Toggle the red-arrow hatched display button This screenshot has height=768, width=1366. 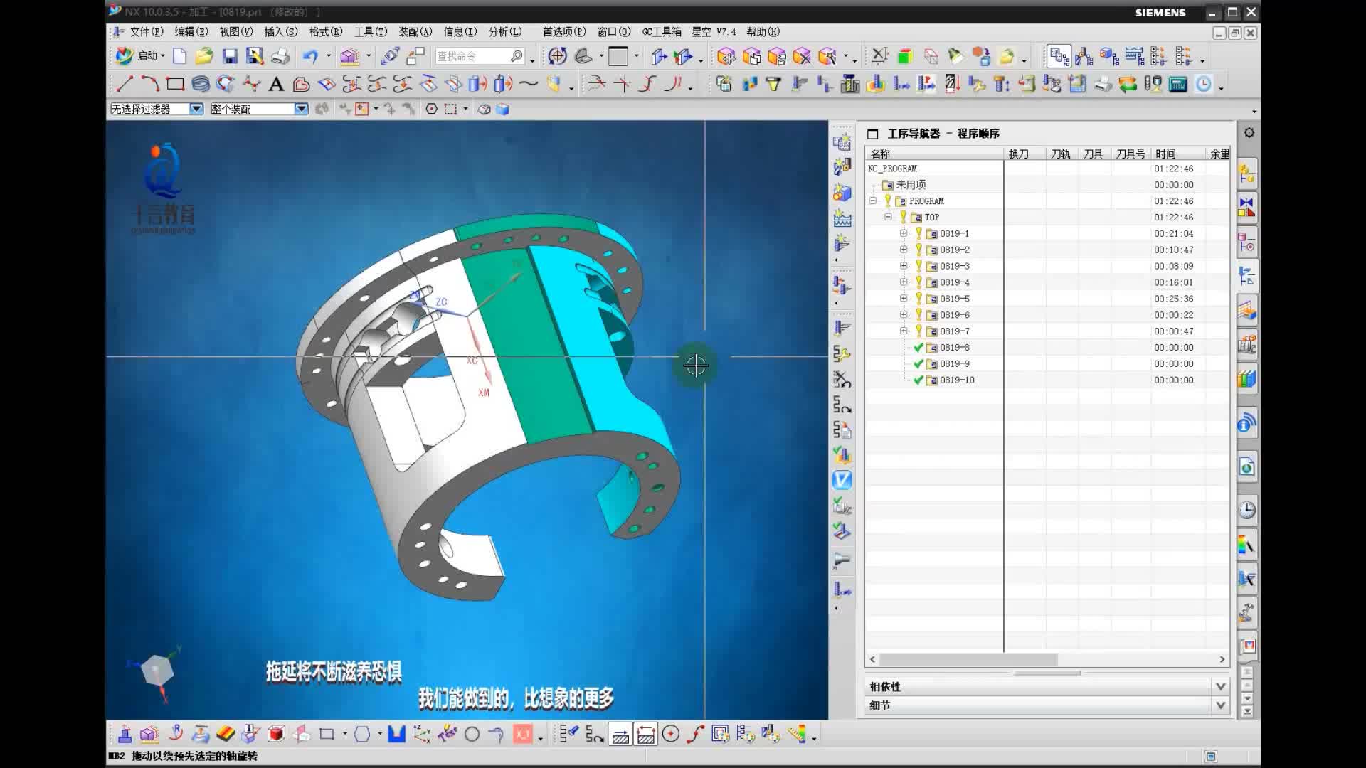(645, 735)
